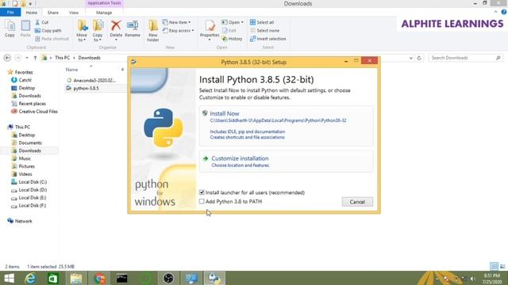Go back with the back arrow
508x285 pixels.
tap(7, 58)
